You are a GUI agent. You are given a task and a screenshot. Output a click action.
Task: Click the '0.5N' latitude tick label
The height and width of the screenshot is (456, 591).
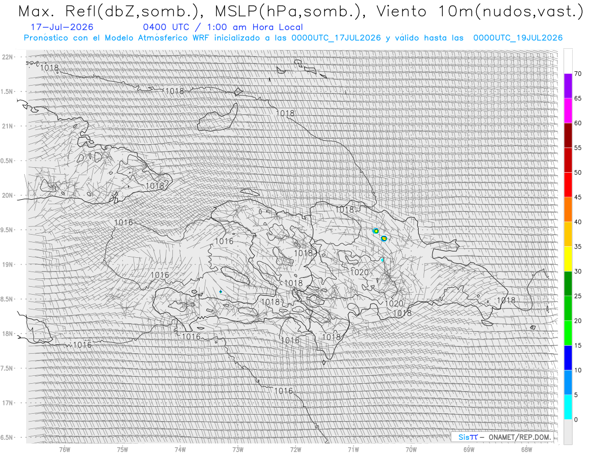7,161
